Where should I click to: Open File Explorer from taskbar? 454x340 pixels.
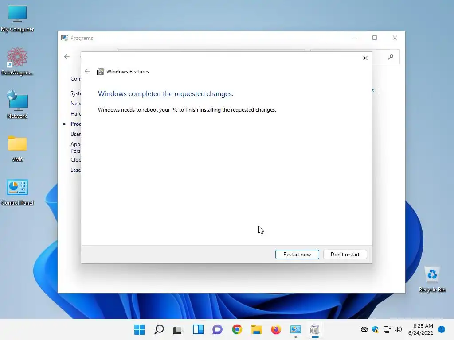(257, 329)
